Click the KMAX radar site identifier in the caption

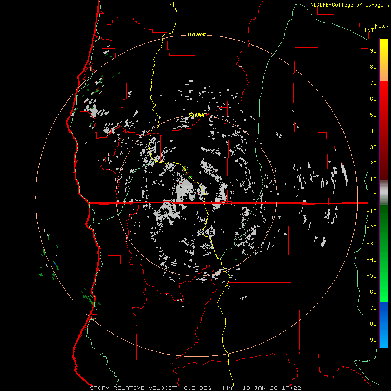tap(230, 388)
